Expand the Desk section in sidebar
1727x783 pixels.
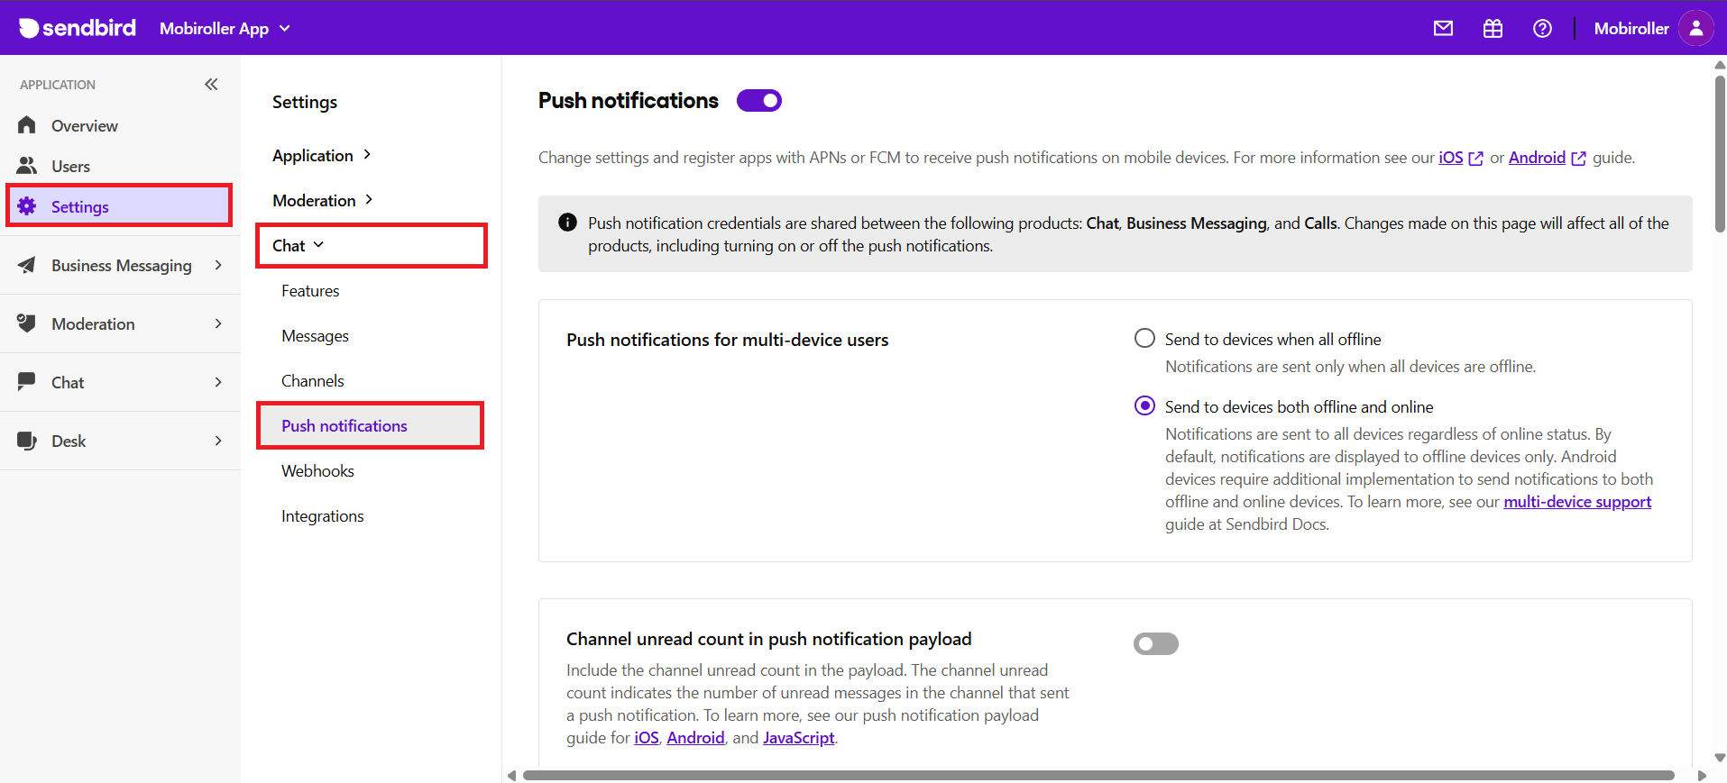(121, 441)
